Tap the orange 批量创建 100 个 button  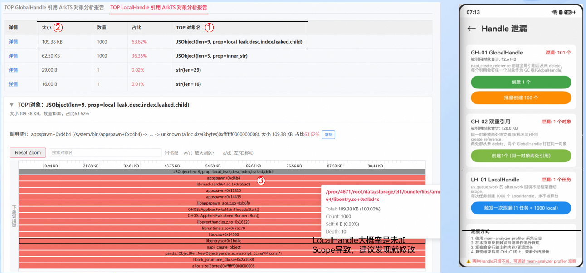click(521, 97)
